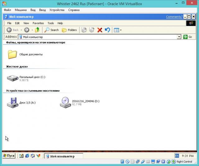Click the EN language indicator
This screenshot has width=199, height=166.
(x=177, y=156)
